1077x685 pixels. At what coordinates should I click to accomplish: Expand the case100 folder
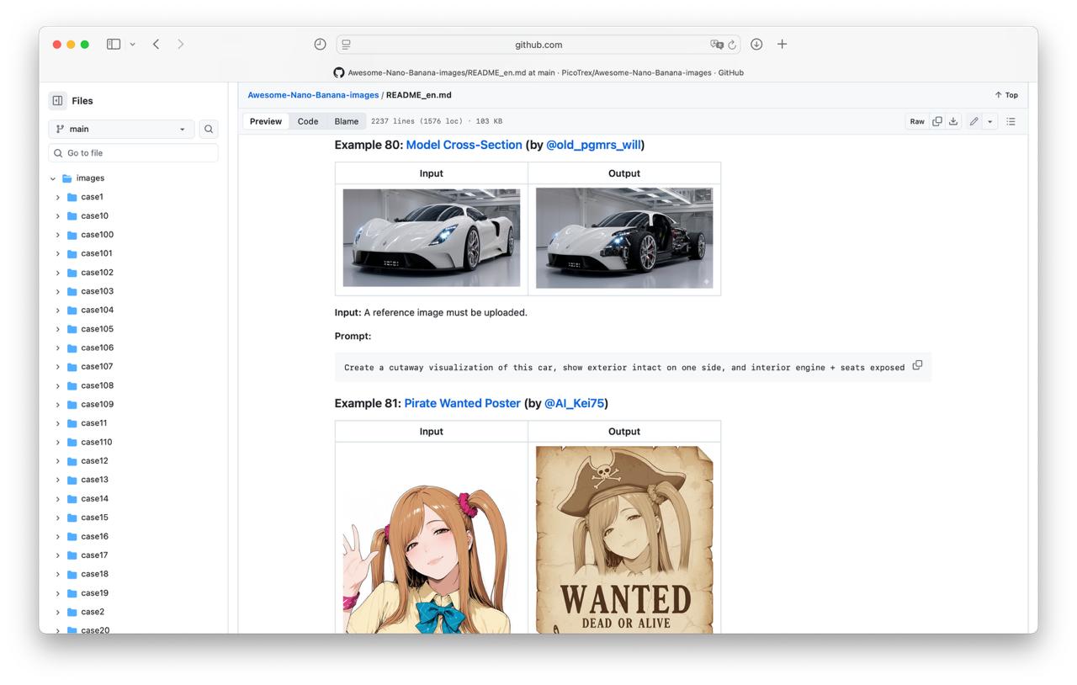(x=58, y=235)
